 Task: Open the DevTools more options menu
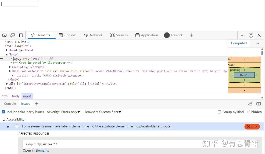click(x=242, y=35)
